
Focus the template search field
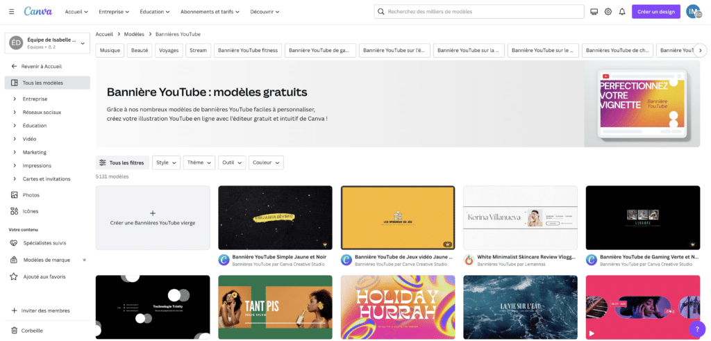tap(479, 11)
